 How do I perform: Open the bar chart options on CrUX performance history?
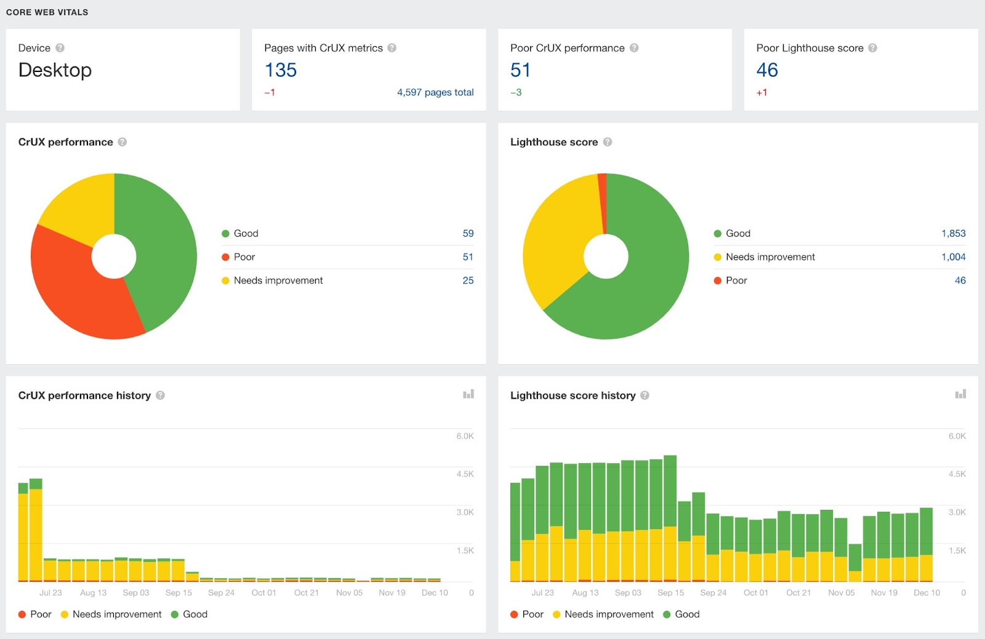pyautogui.click(x=468, y=394)
